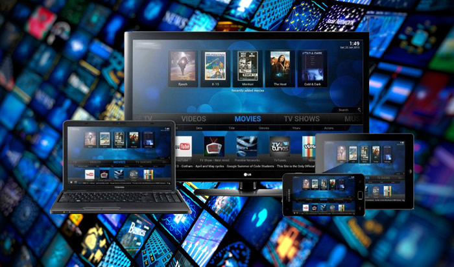This screenshot has width=454, height=267.
Task: Launch the Vimeo striped icon on the phone
Action: [x=341, y=207]
